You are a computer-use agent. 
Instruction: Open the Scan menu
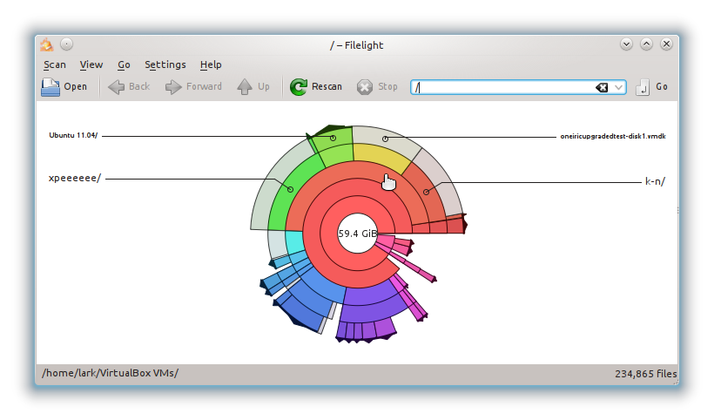pyautogui.click(x=55, y=64)
